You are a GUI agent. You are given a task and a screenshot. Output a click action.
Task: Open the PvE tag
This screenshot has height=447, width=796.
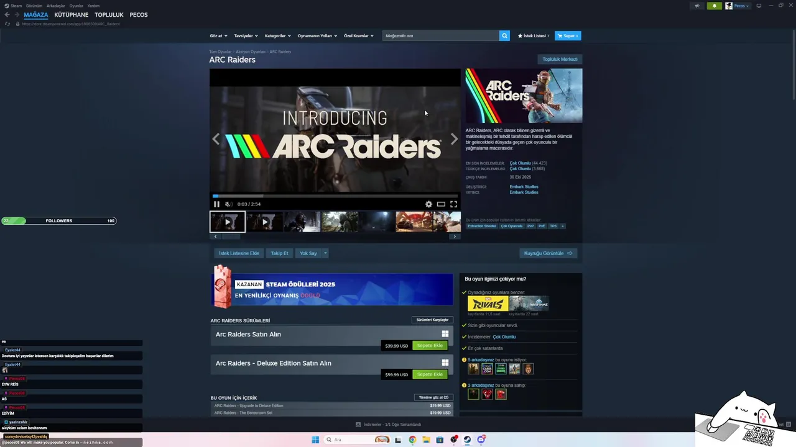click(542, 226)
